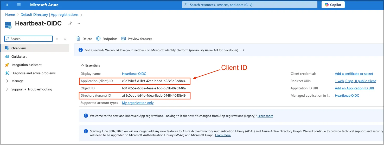The width and height of the screenshot is (384, 145).
Task: Open Diagnose and solve problems
Action: pyautogui.click(x=33, y=73)
